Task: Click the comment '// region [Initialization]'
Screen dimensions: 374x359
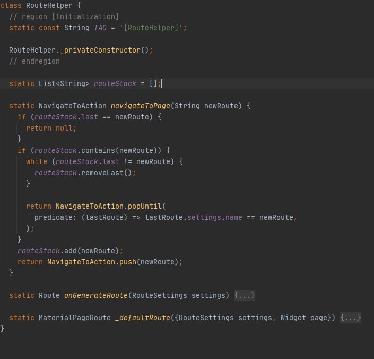Action: point(64,16)
